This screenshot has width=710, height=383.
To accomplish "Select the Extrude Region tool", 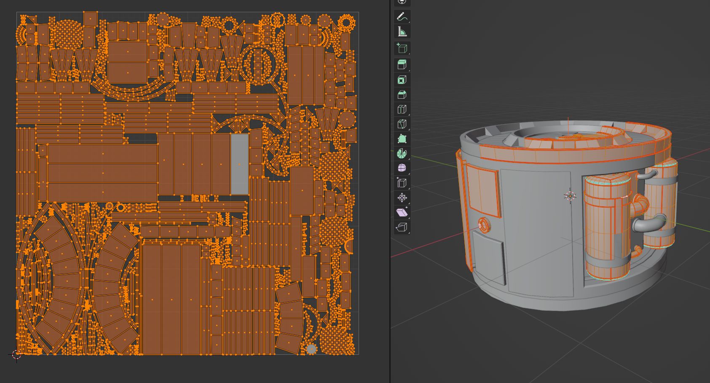I will click(402, 65).
